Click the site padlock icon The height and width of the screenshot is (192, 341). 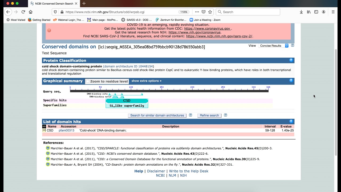click(62, 12)
